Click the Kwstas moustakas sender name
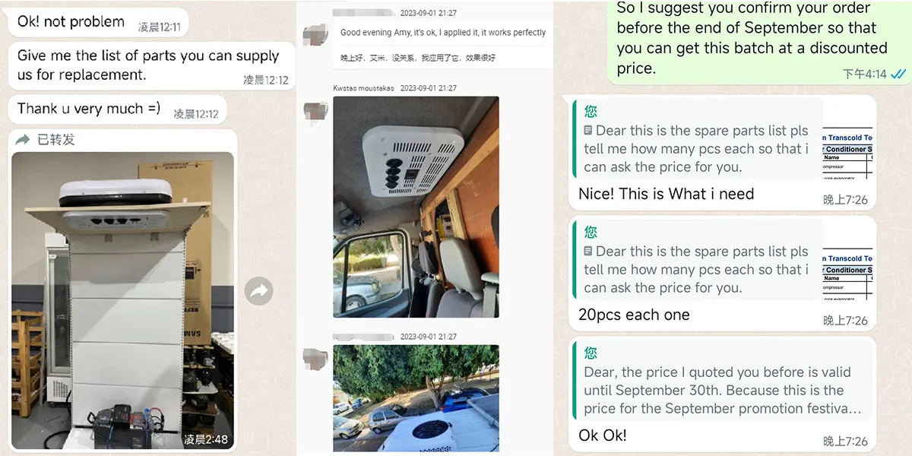This screenshot has height=456, width=912. [x=363, y=88]
